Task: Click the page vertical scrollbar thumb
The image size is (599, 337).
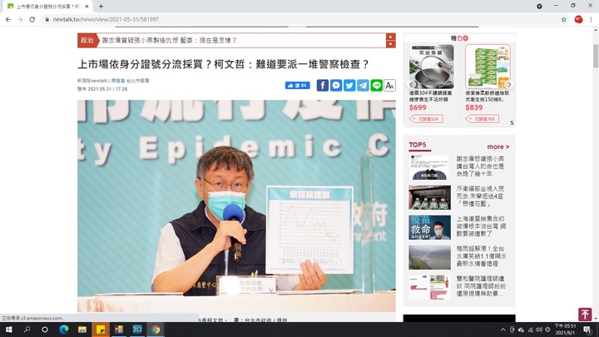Action: coord(596,57)
